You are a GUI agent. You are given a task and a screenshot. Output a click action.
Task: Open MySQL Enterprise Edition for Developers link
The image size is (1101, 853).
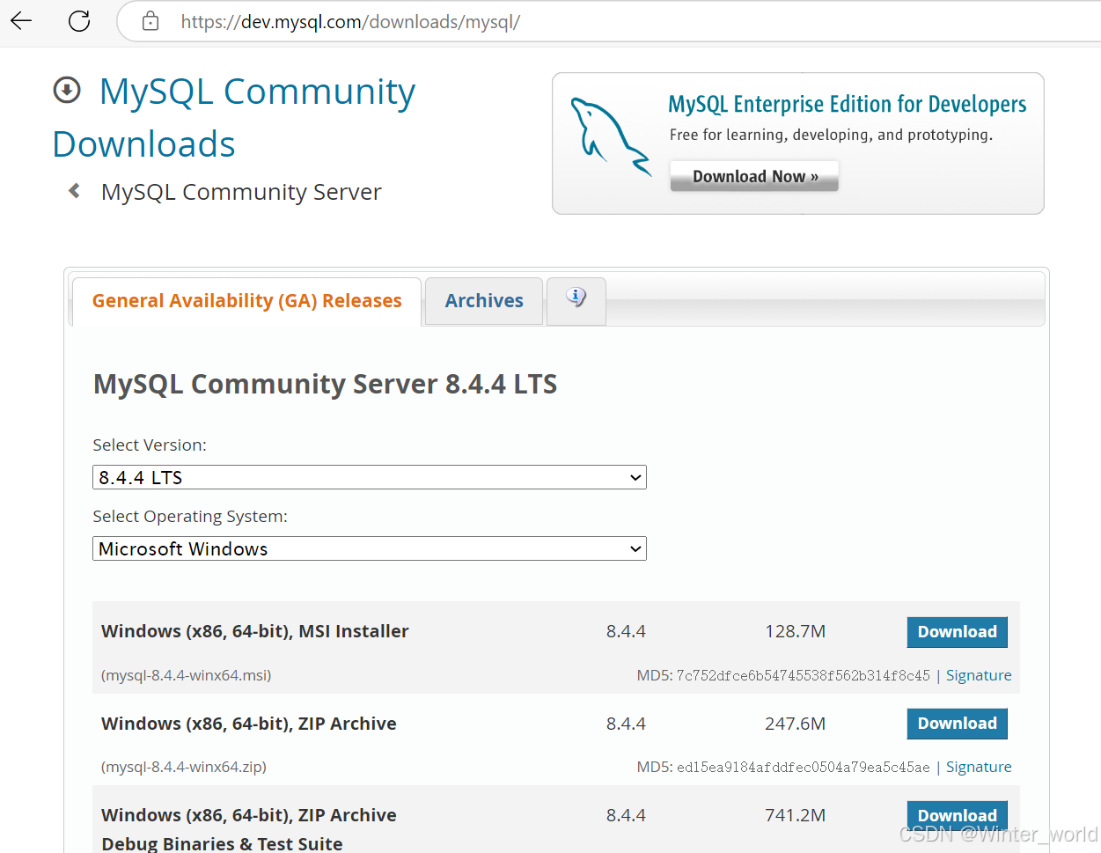coord(847,104)
